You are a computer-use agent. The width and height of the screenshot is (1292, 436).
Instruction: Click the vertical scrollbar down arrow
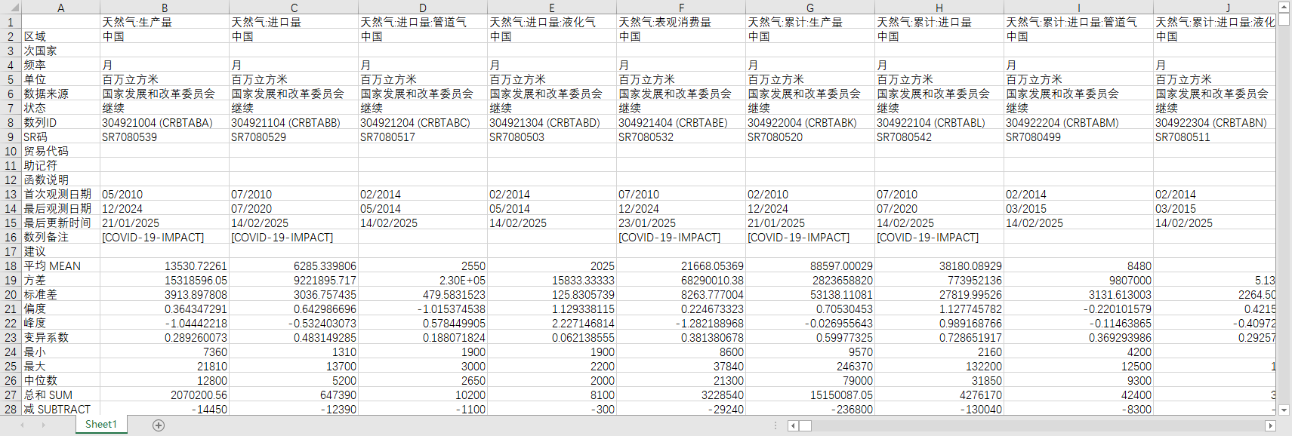click(x=1284, y=410)
